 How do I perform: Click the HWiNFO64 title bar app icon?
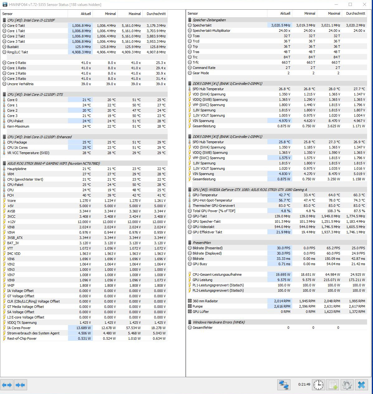pyautogui.click(x=5, y=5)
